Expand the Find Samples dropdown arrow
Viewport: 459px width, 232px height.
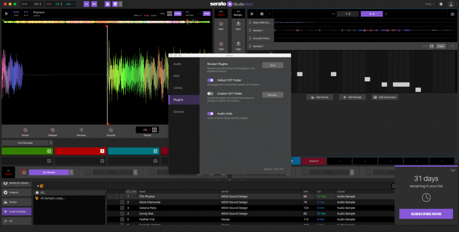click(51, 143)
